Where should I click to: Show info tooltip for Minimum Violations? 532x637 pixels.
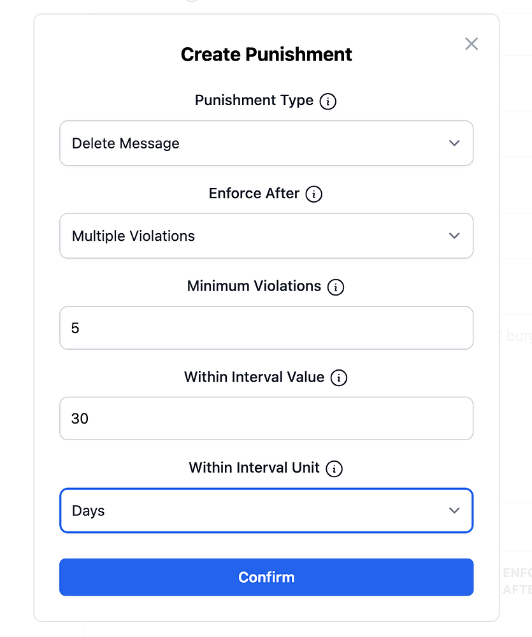pos(335,287)
